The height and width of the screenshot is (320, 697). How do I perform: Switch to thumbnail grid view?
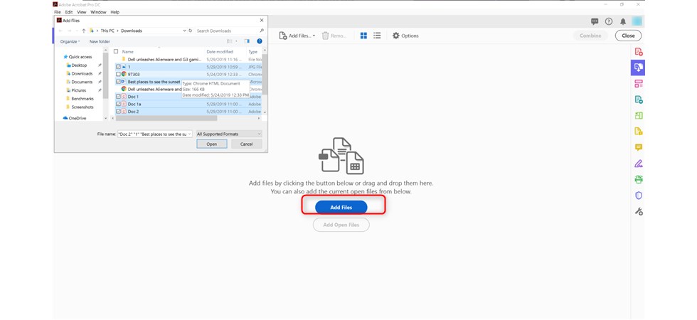(x=363, y=36)
